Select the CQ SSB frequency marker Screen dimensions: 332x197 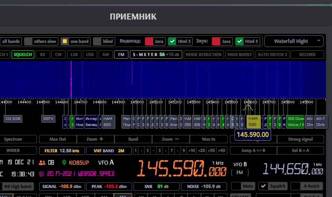(x=13, y=119)
